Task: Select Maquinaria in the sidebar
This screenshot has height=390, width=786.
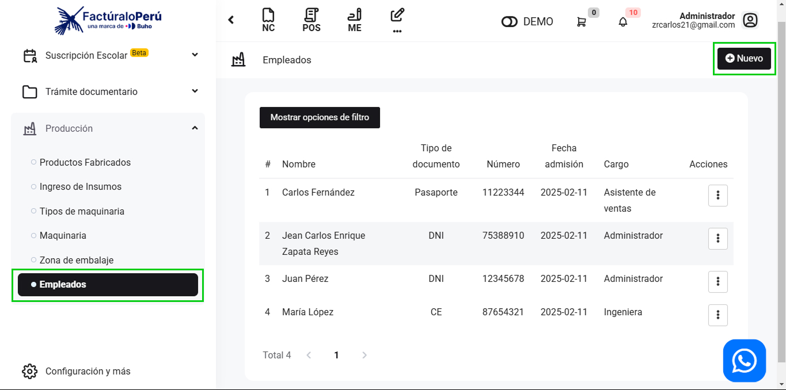Action: coord(63,235)
